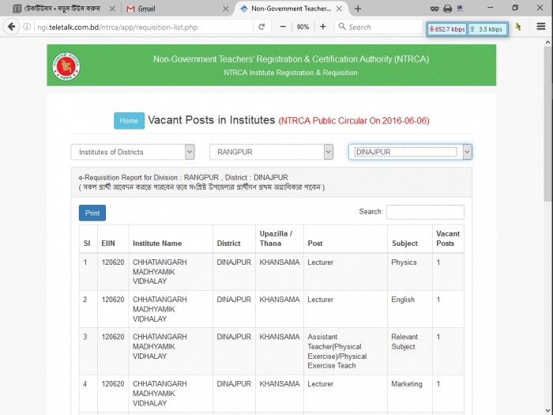Click the page vertical scrollbar thumb
The height and width of the screenshot is (415, 553).
click(547, 123)
